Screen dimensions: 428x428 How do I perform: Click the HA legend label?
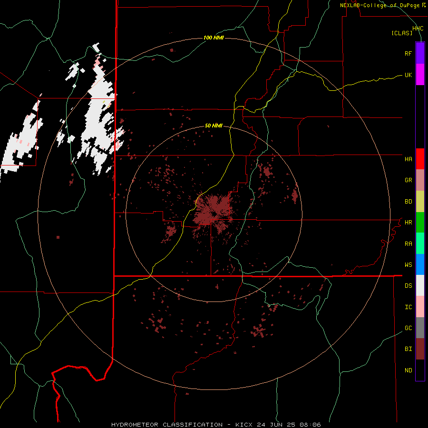point(408,159)
